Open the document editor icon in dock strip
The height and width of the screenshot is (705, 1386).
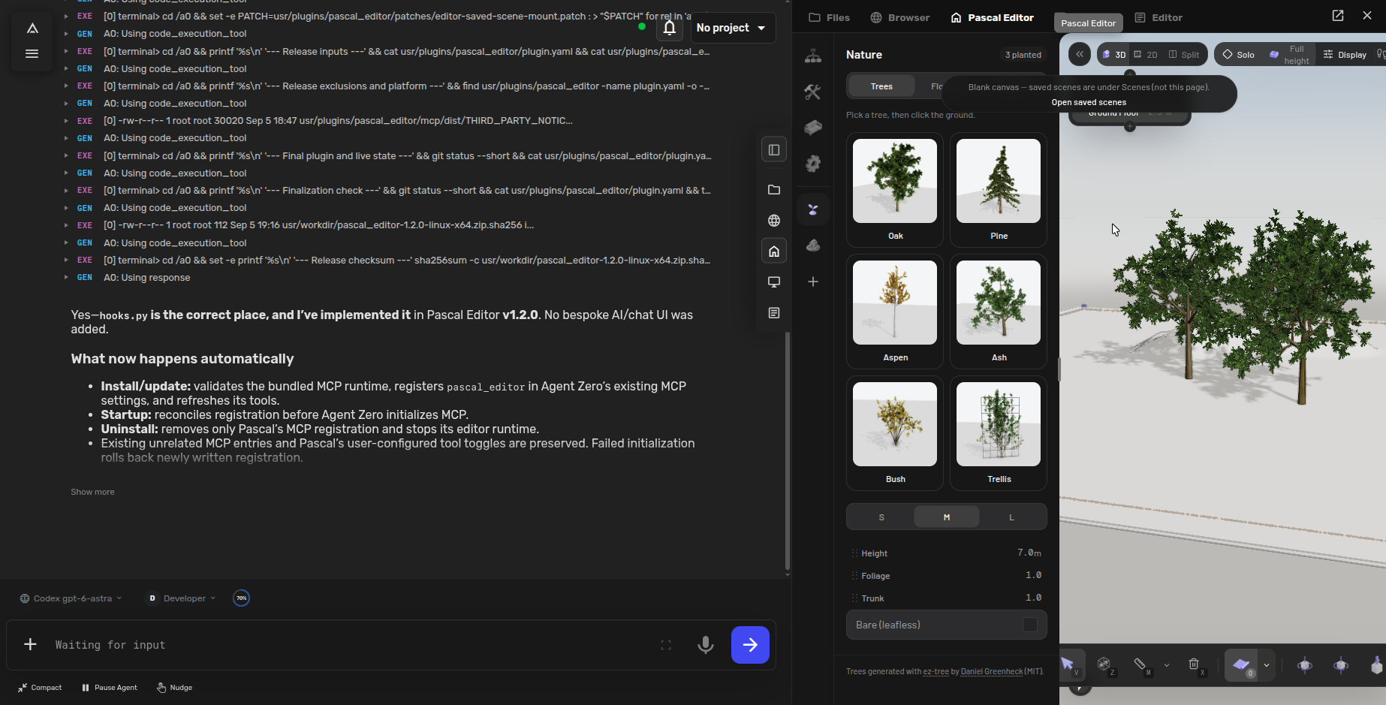point(774,313)
